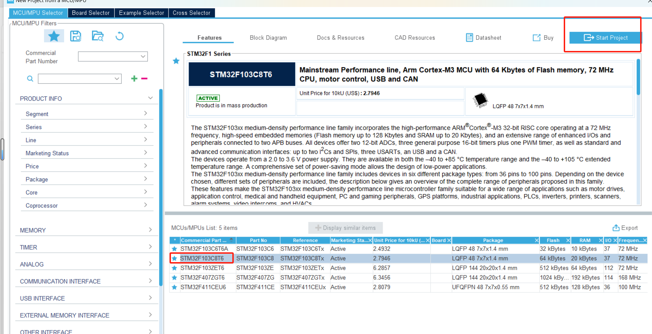
Task: Click the favorites star filter icon
Action: click(x=54, y=36)
